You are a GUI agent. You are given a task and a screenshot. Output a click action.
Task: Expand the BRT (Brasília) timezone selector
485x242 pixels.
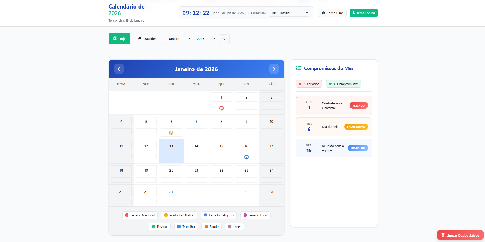[289, 13]
